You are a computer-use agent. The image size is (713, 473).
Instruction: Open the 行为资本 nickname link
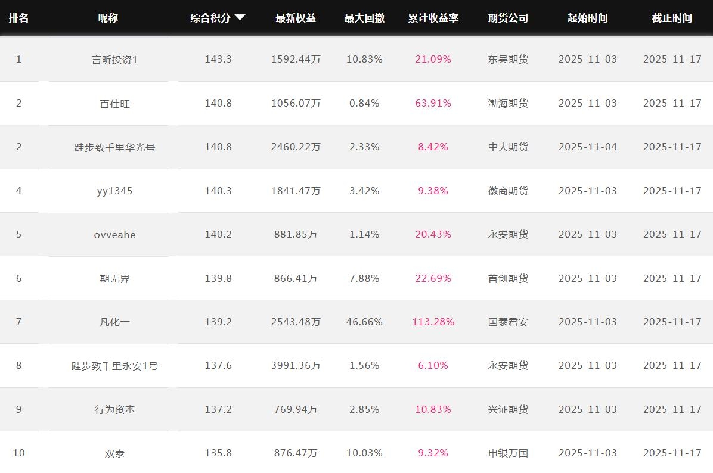point(114,409)
